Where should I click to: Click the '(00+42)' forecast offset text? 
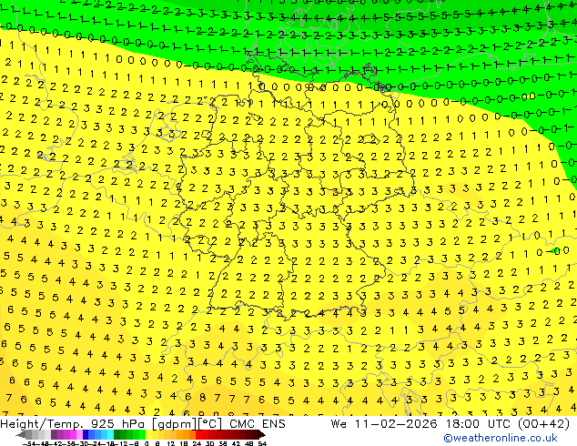[543, 424]
